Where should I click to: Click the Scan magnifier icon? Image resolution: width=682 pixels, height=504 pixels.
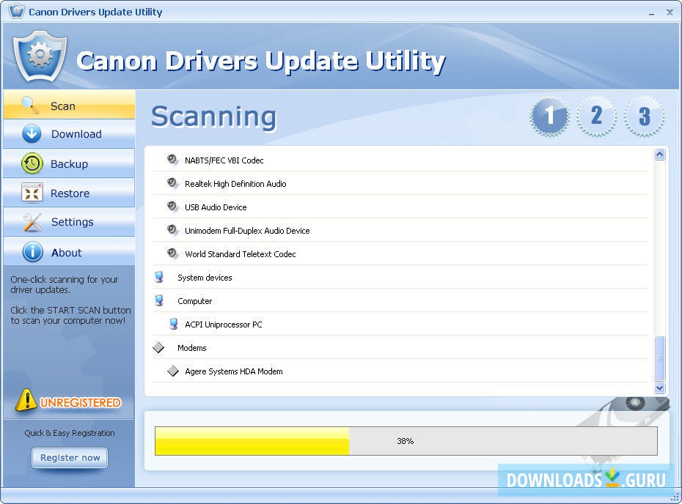(30, 105)
